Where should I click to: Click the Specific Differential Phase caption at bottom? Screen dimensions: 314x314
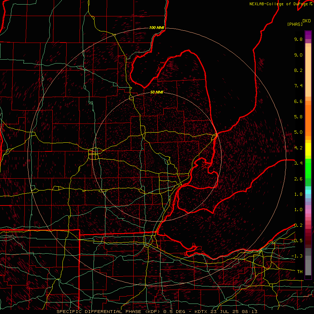157,312
